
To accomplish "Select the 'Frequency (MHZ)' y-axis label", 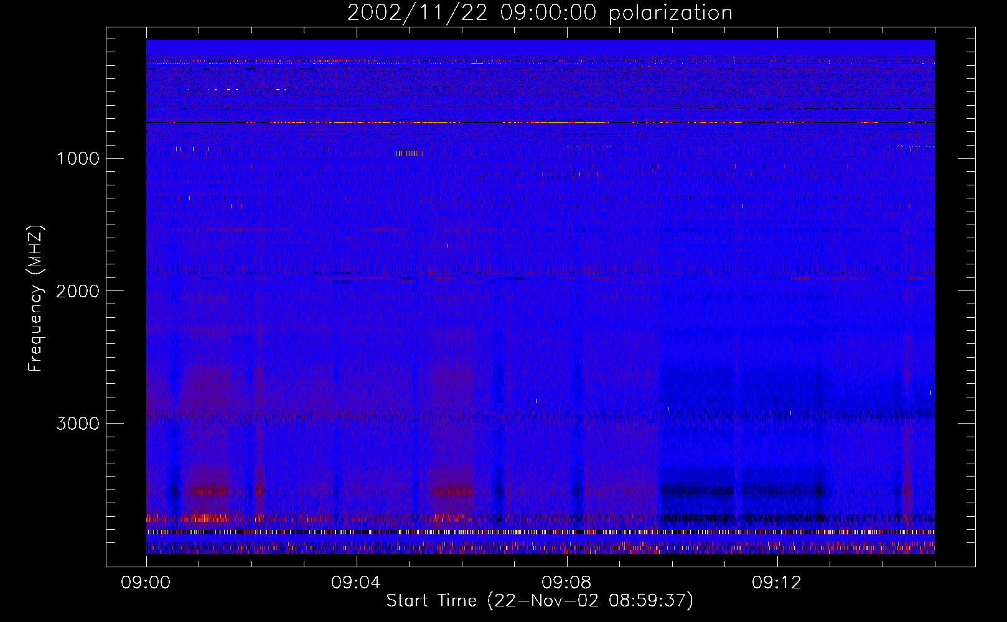I will 35,299.
